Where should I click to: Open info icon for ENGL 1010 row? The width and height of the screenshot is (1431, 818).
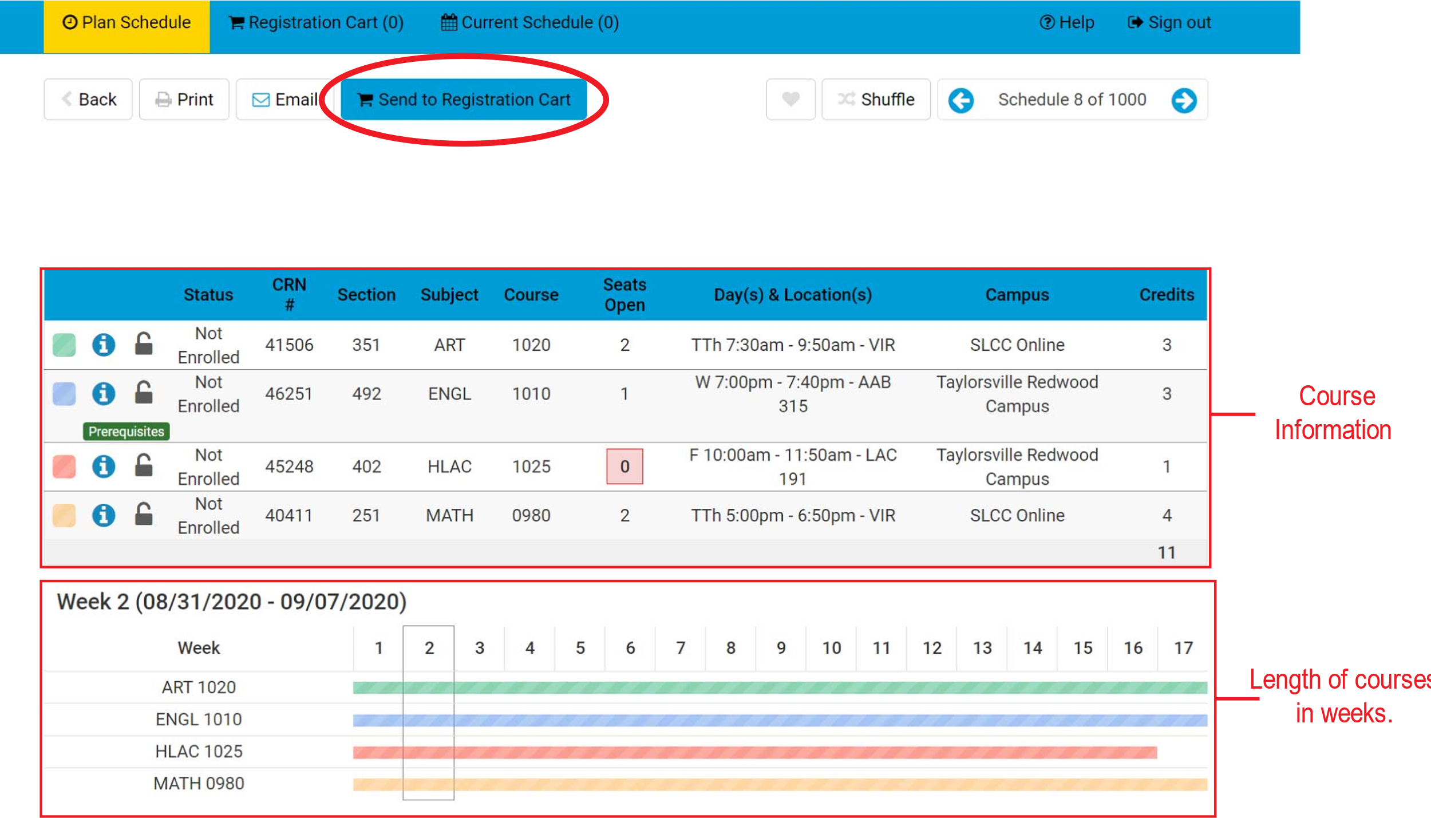click(104, 394)
